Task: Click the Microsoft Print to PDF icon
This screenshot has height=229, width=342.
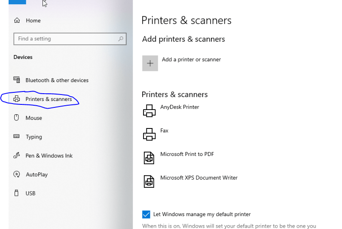Action: [x=149, y=158]
